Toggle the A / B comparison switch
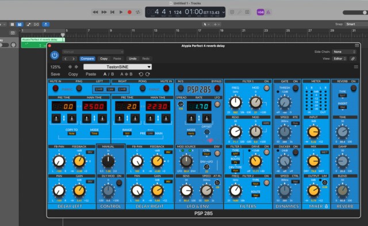 click(x=109, y=74)
